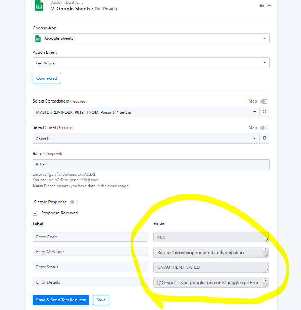The width and height of the screenshot is (301, 310).
Task: Click the Error Code label field
Action: point(90,237)
